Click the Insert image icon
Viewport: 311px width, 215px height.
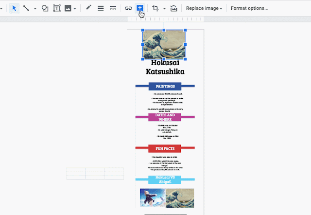[68, 8]
